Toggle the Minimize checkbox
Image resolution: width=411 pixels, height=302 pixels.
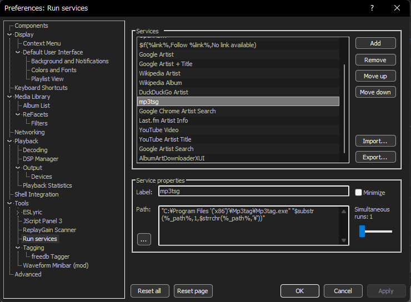[x=358, y=193]
